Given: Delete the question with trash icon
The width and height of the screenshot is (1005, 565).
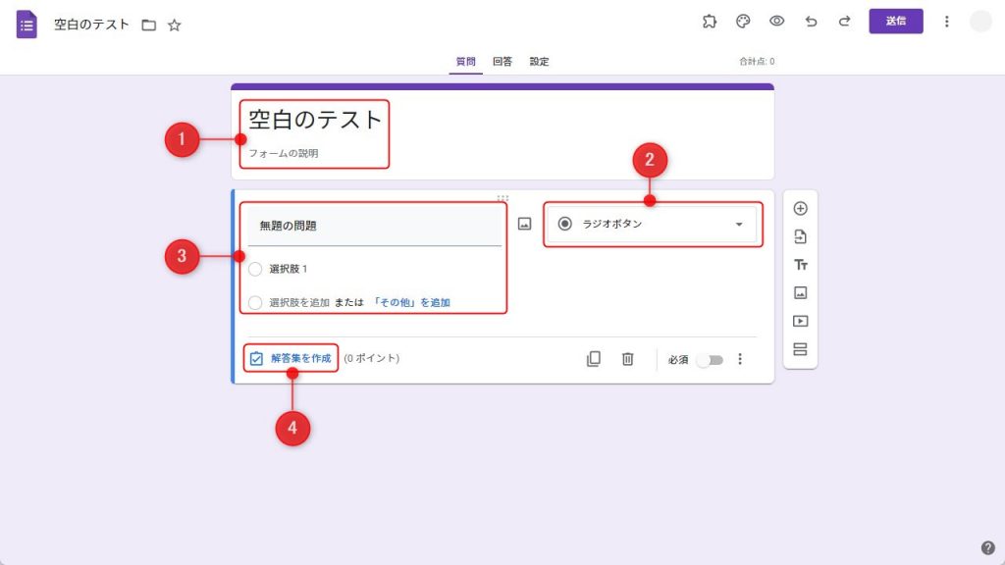Looking at the screenshot, I should [x=627, y=359].
